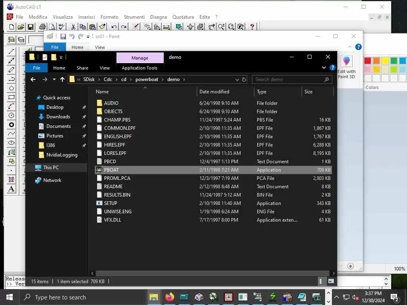Click the horizontal scrollbar in Explorer
Image resolution: width=407 pixels, height=305 pixels.
pyautogui.click(x=212, y=273)
